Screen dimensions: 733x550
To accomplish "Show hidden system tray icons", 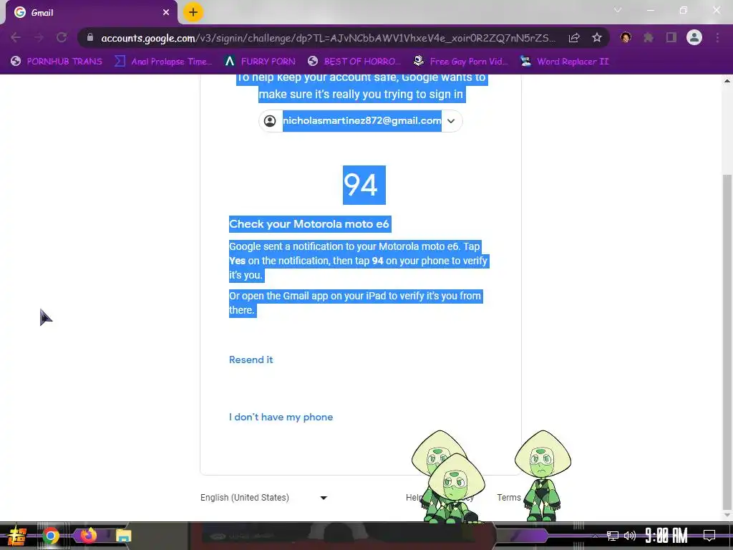I will (x=595, y=536).
